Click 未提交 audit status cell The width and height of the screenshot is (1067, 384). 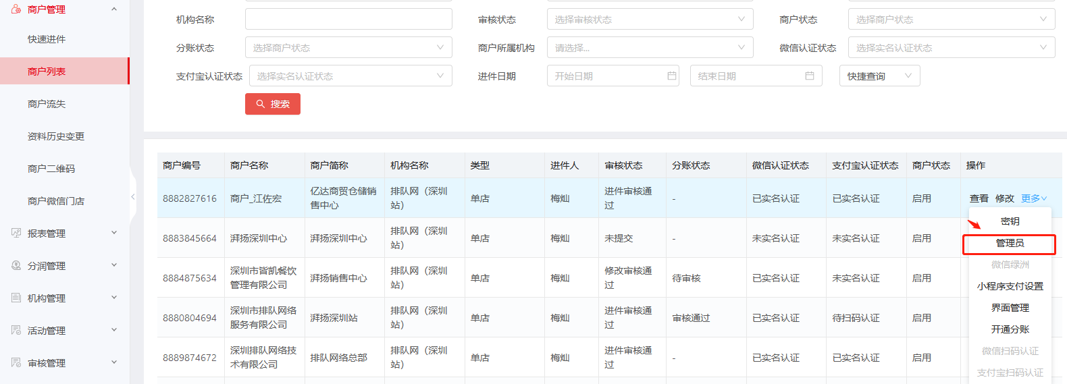pos(619,238)
